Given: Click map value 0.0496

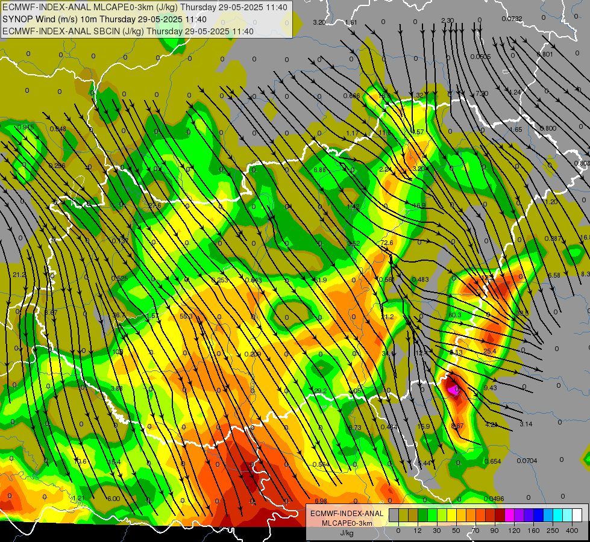Looking at the screenshot, I should [x=494, y=499].
